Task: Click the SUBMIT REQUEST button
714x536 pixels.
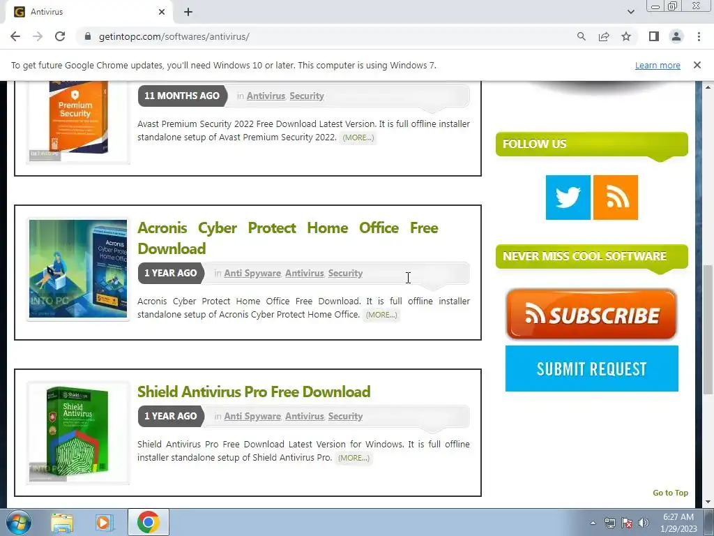Action: pos(591,368)
